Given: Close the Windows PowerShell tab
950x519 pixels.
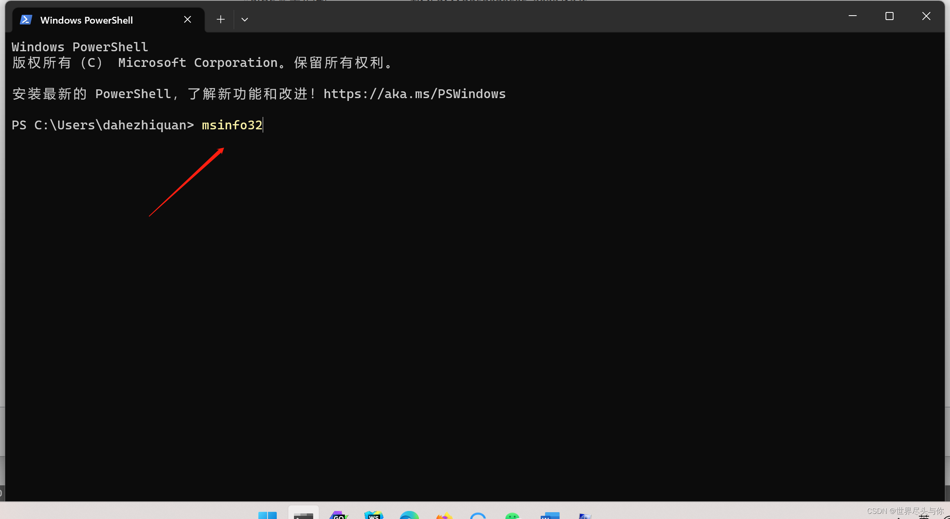Looking at the screenshot, I should point(187,19).
